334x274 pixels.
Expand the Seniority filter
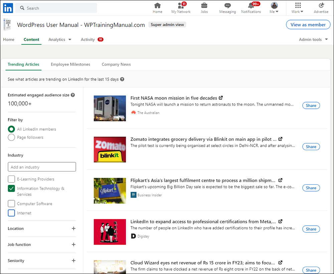73,261
